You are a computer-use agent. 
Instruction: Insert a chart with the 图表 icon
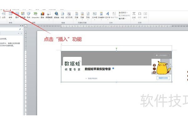(42, 15)
